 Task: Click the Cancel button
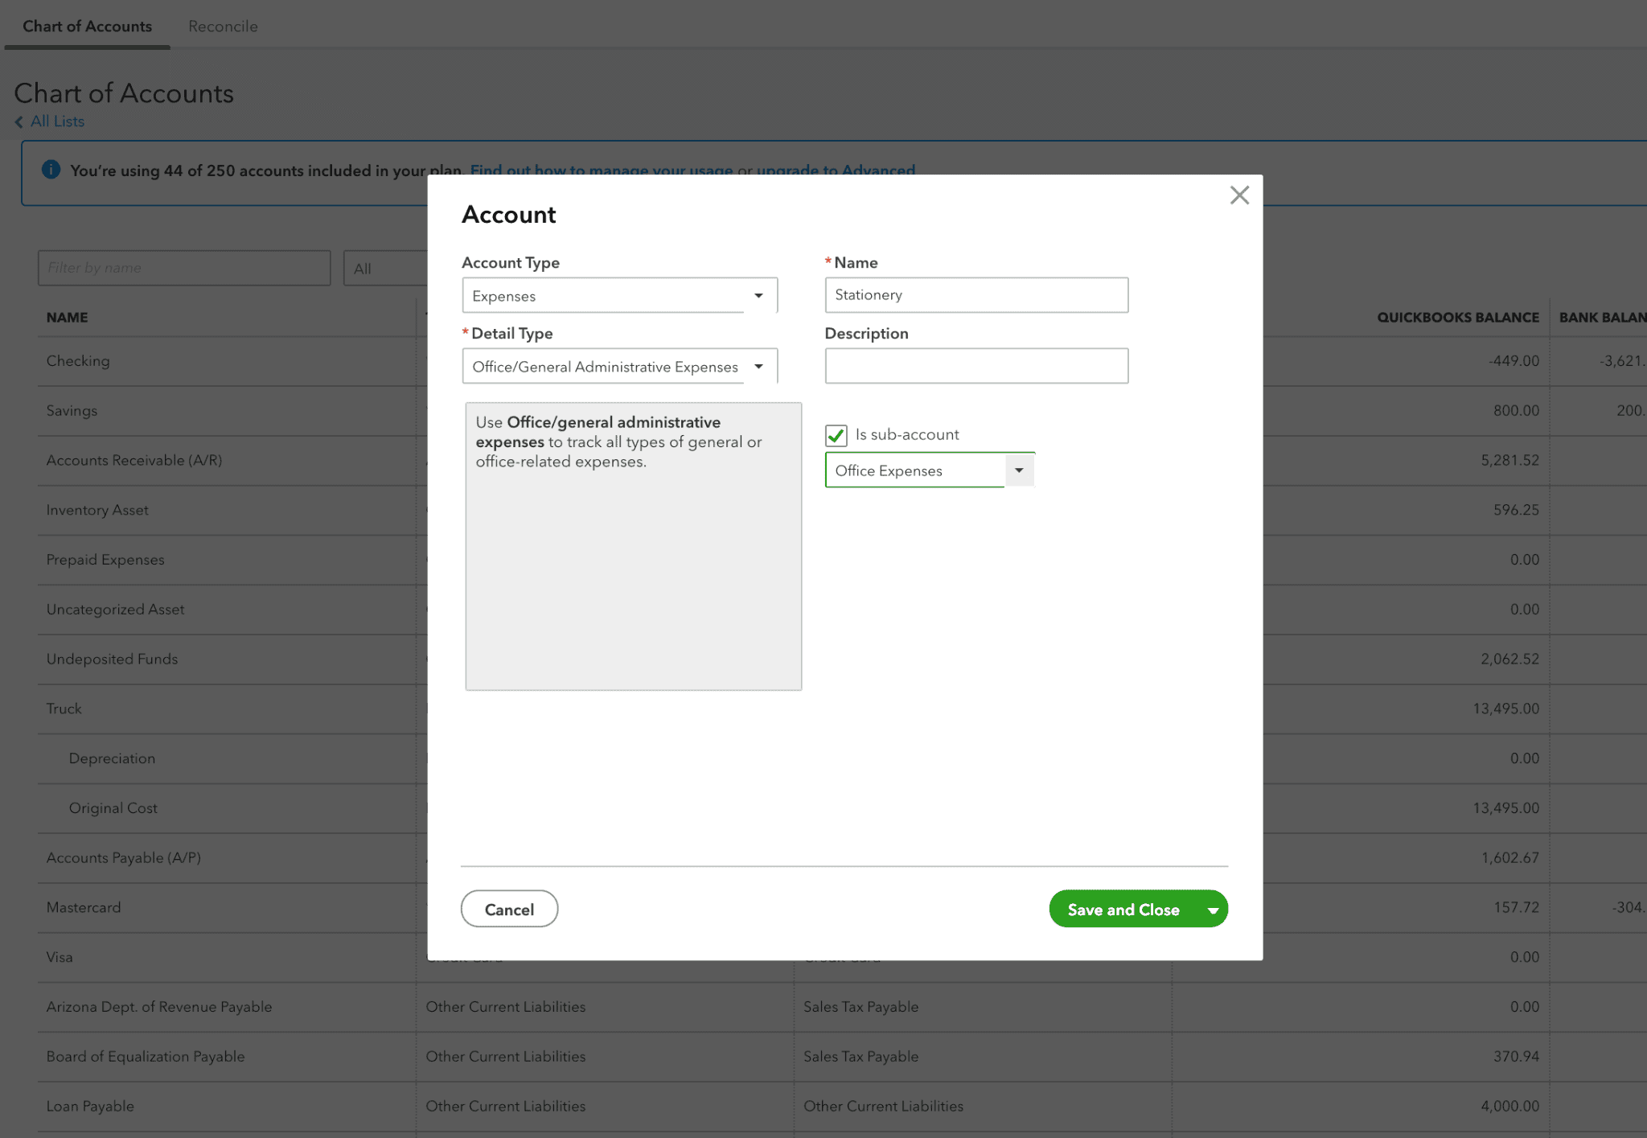point(509,910)
